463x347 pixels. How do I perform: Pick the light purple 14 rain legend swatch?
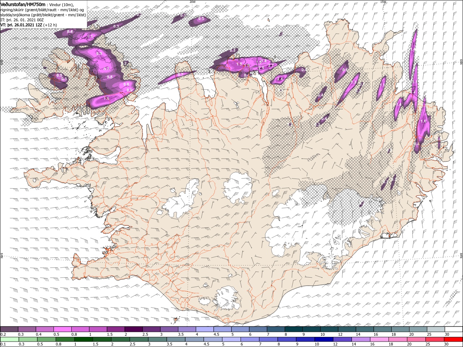[x=361, y=339]
